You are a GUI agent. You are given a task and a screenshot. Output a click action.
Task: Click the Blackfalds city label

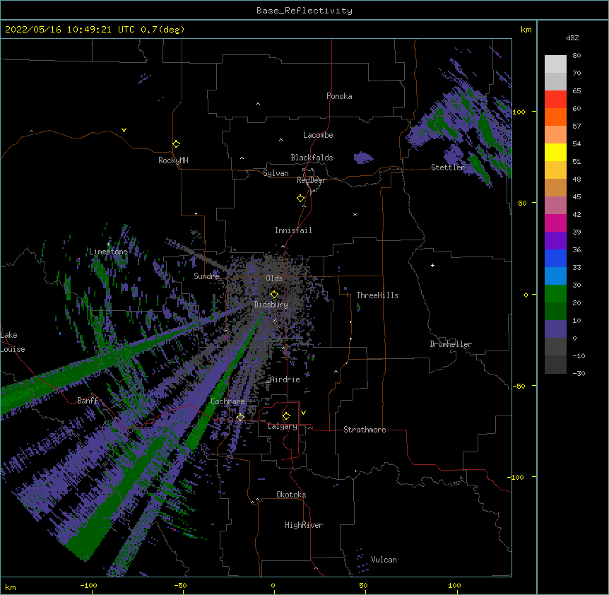coord(312,158)
